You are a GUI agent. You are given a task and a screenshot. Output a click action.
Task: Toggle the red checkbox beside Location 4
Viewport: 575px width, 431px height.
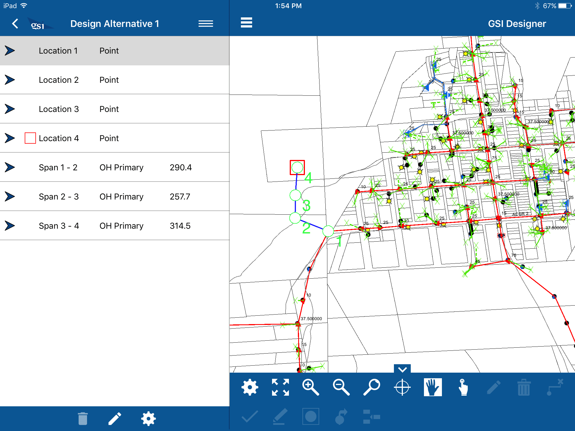pos(30,138)
